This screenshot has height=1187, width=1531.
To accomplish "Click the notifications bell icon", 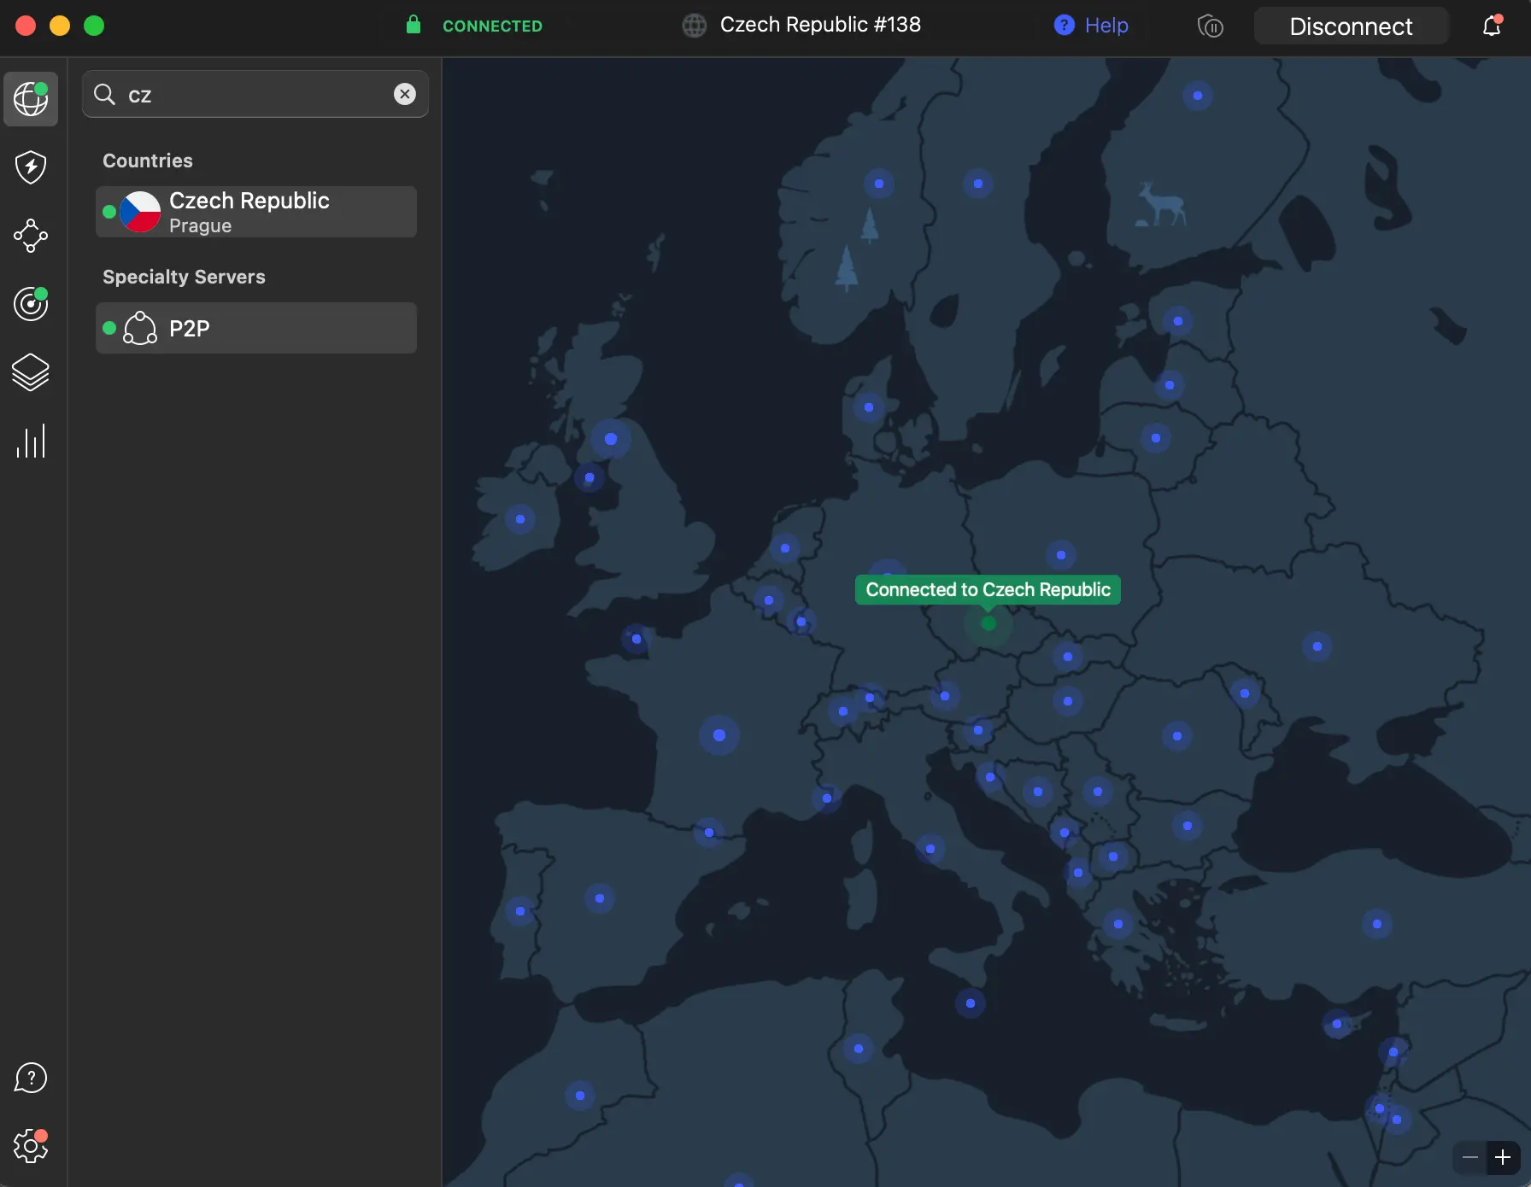I will pos(1492,26).
